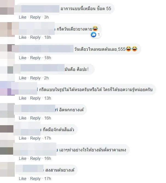This screenshot has width=166, height=183.
Task: Like the comment posted 3h ago
Action: click(23, 17)
